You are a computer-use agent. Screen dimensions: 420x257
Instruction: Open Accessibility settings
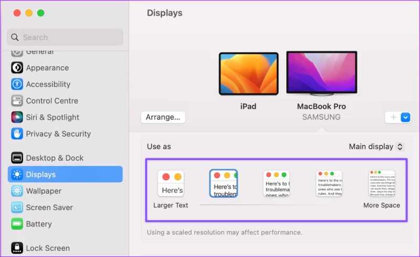tap(65, 84)
